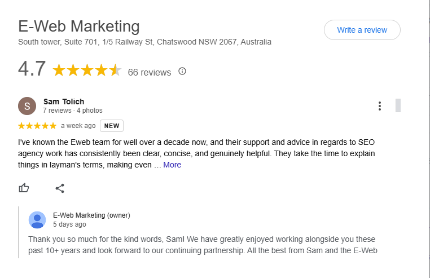The width and height of the screenshot is (430, 278).
Task: Like Sam Tolich's review with thumbs up
Action: 24,188
